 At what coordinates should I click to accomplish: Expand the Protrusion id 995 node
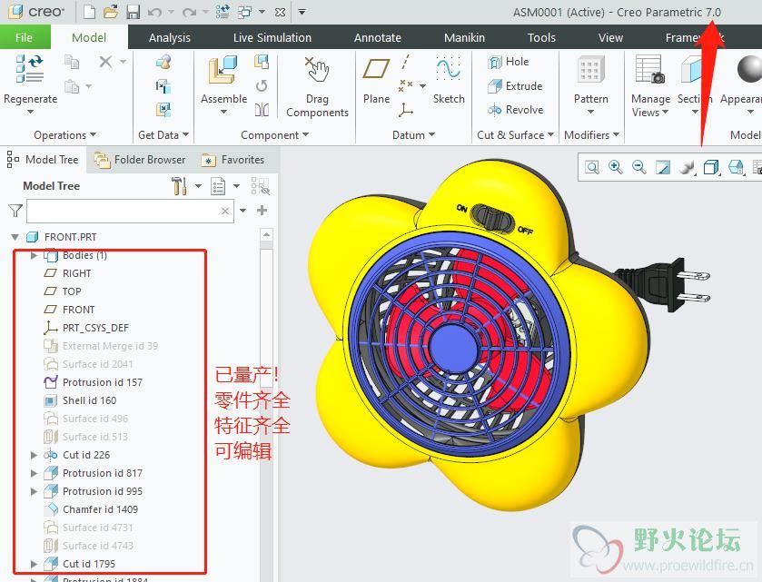coord(34,491)
